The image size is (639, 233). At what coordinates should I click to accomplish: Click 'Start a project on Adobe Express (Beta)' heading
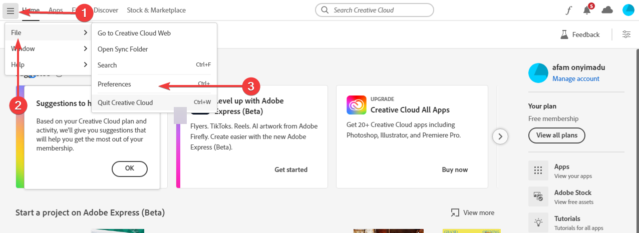click(x=90, y=212)
